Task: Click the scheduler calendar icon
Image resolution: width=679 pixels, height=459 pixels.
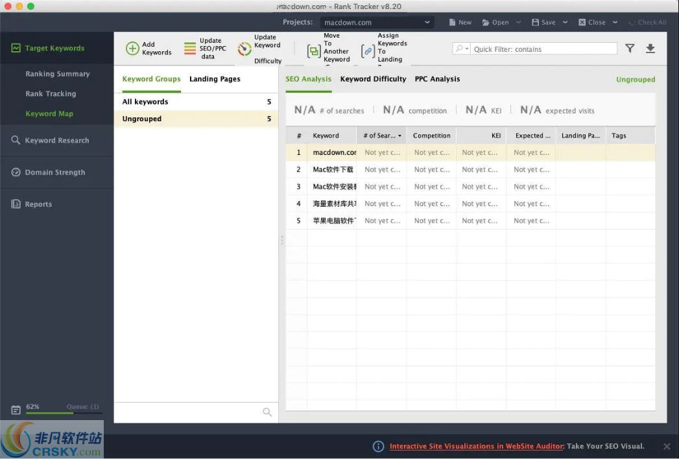Action: tap(16, 410)
